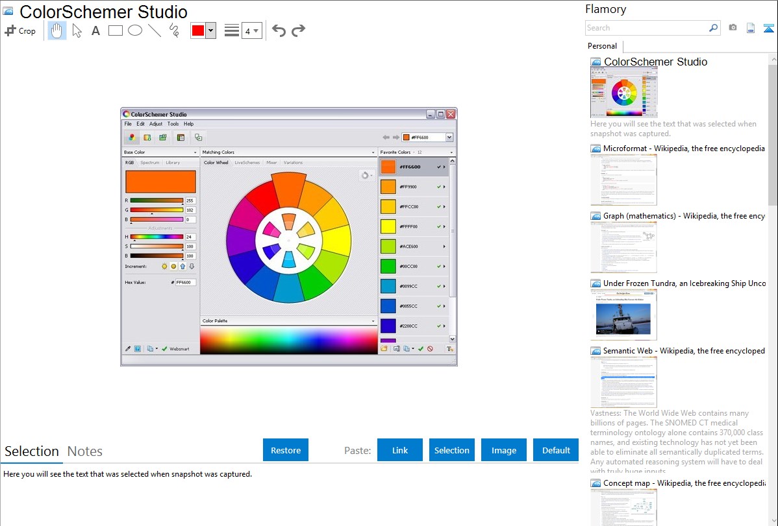
Task: Select the #FF9900 favorite color swatch
Action: click(388, 187)
